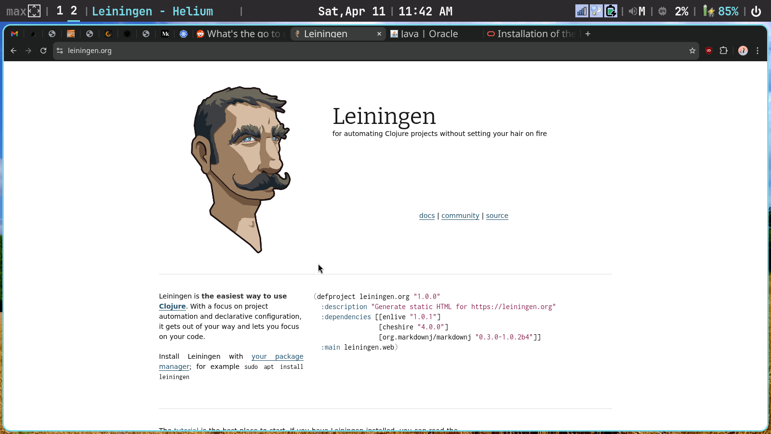Go forward to the next page
The image size is (771, 434).
pos(28,51)
